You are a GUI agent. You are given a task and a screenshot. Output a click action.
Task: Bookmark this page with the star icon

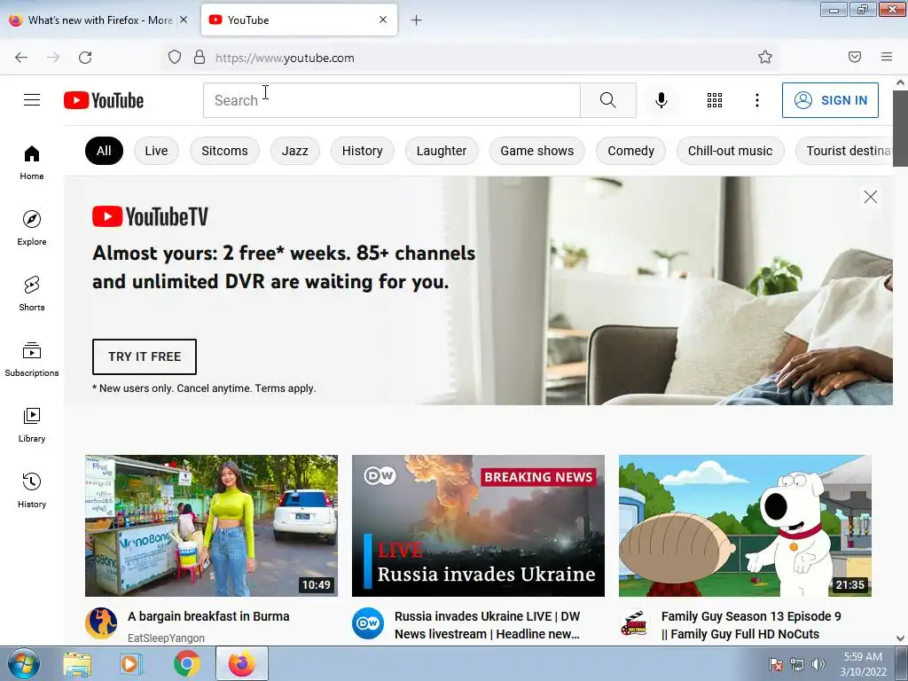pos(765,57)
